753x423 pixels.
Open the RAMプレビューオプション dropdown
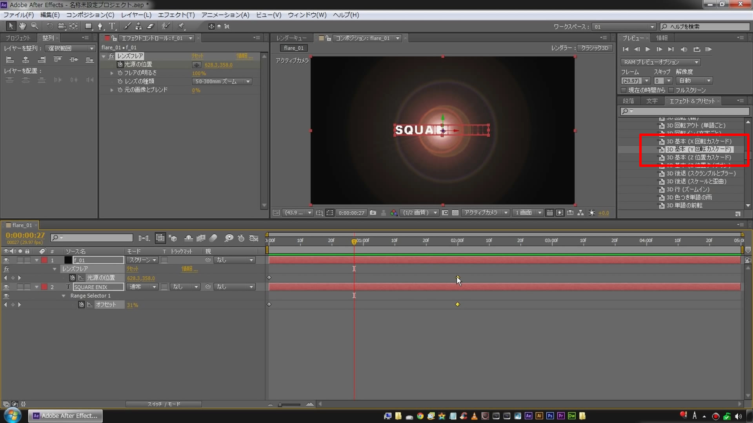tap(660, 62)
